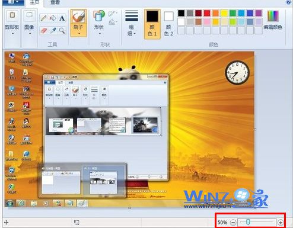Click the zoom out minus button
This screenshot has width=293, height=228.
tap(233, 223)
